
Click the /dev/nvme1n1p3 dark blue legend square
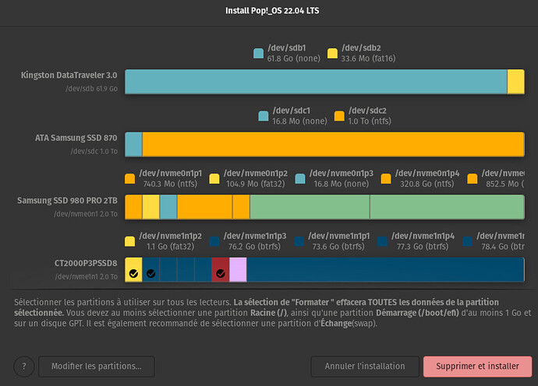pos(214,240)
